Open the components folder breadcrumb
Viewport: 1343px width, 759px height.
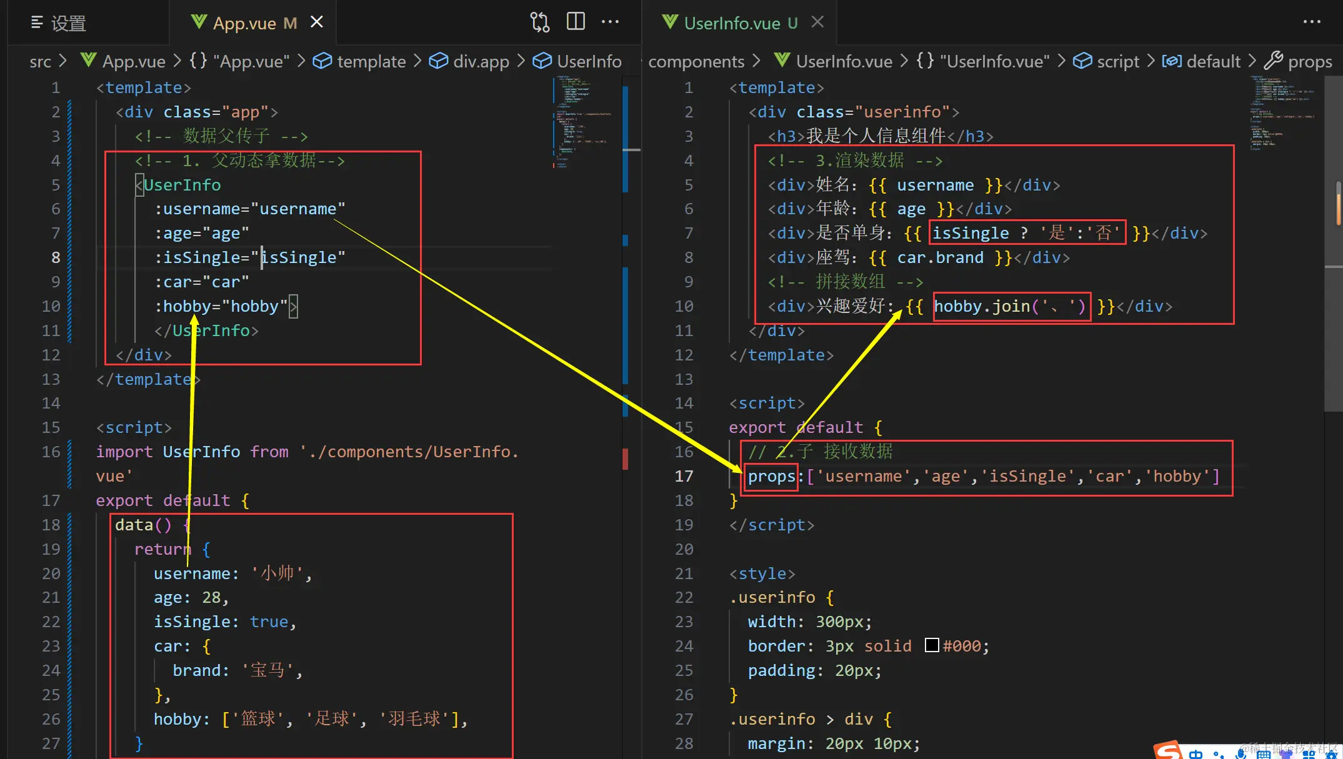pyautogui.click(x=696, y=61)
